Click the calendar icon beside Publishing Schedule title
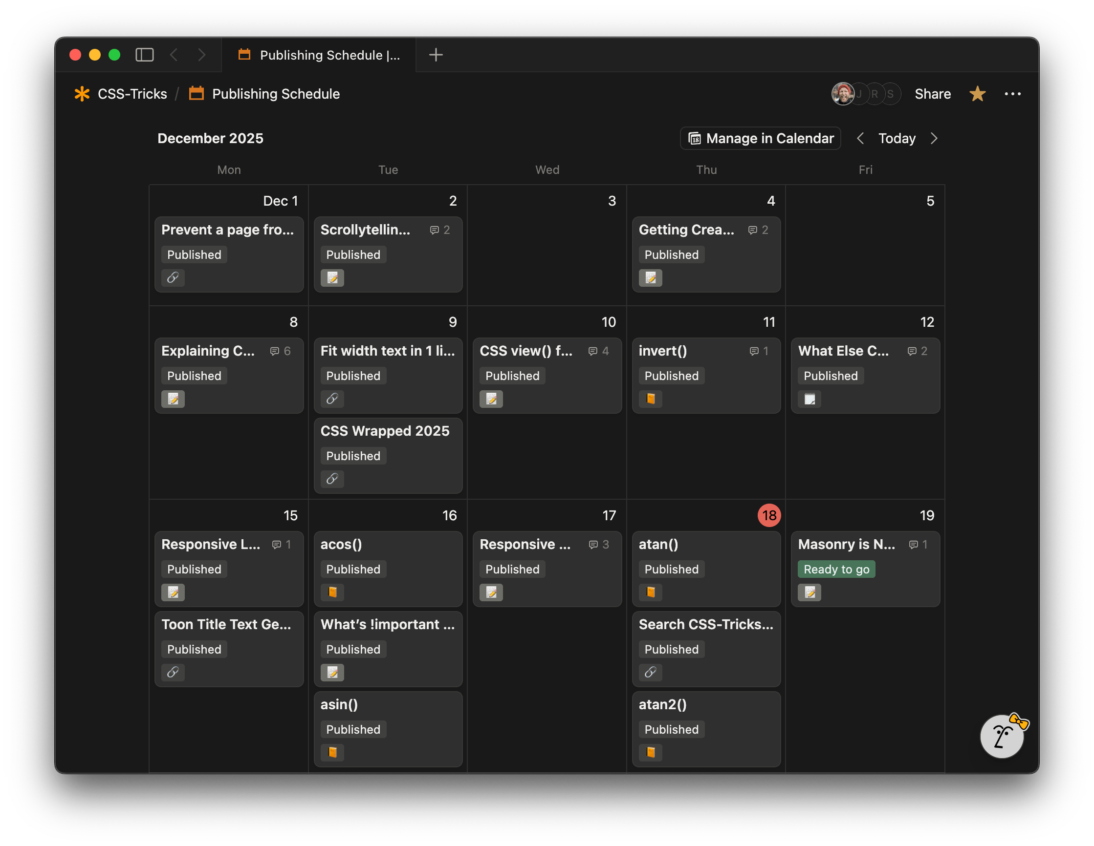This screenshot has height=846, width=1094. [196, 94]
